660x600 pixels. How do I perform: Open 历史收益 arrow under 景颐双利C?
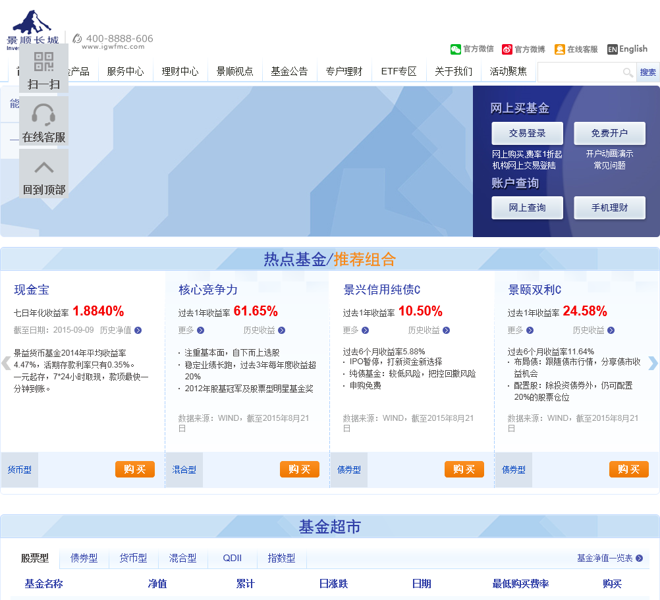tap(611, 330)
